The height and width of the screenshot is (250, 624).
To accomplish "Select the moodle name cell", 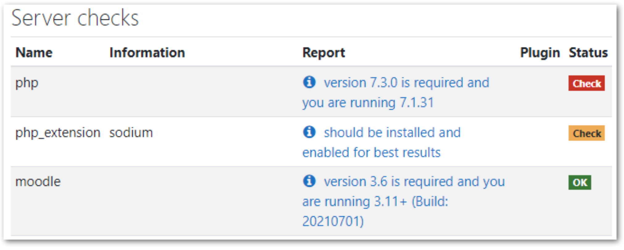I will pyautogui.click(x=38, y=182).
